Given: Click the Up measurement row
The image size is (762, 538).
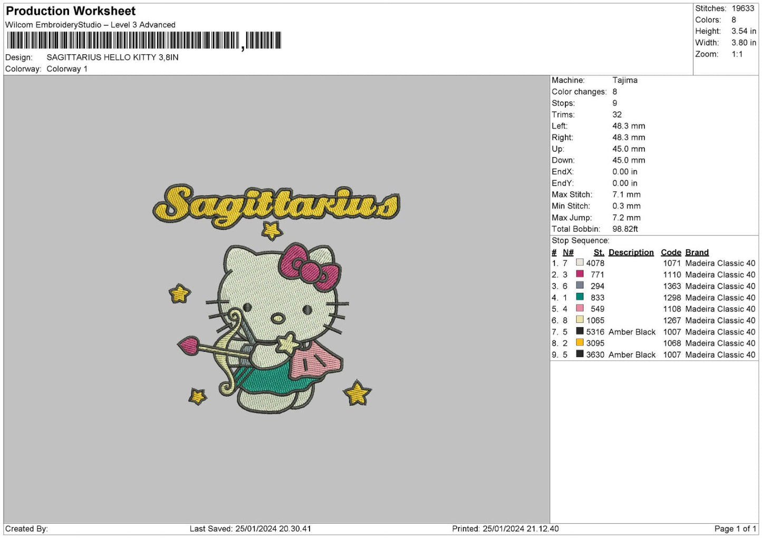Looking at the screenshot, I should (x=599, y=149).
